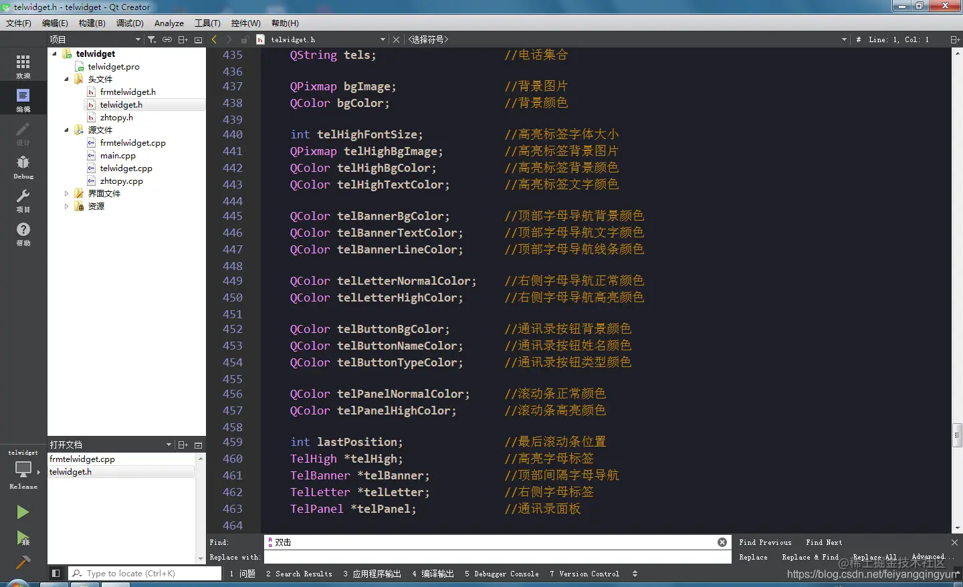Open the project view type dropdown
The image size is (963, 587).
[x=95, y=39]
